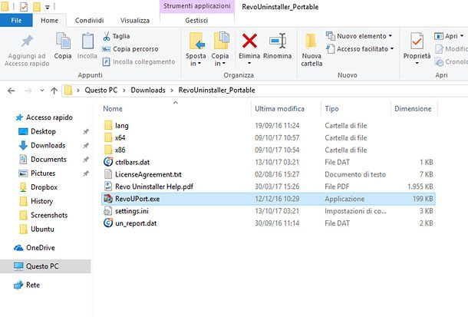This screenshot has width=468, height=317.
Task: Click Incolla collegamento
Action: (139, 61)
